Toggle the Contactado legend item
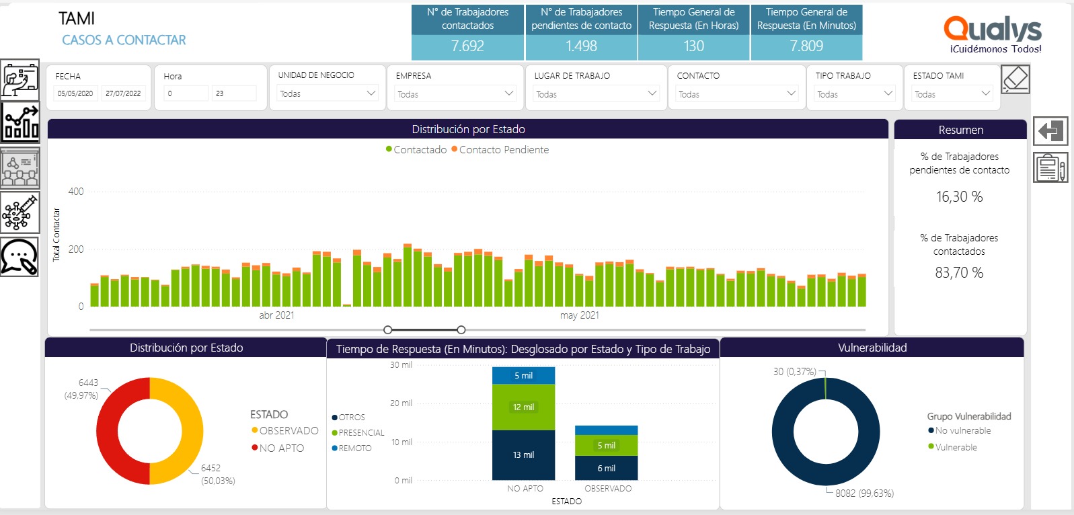1074x515 pixels. [416, 150]
